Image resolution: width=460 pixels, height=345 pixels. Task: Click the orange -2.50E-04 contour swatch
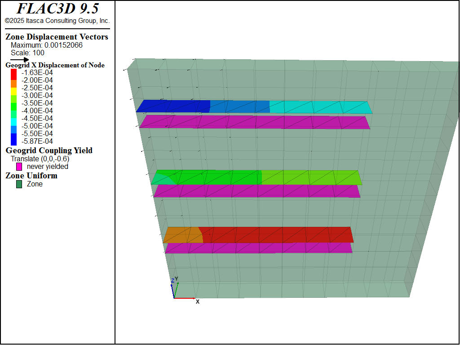(x=14, y=84)
